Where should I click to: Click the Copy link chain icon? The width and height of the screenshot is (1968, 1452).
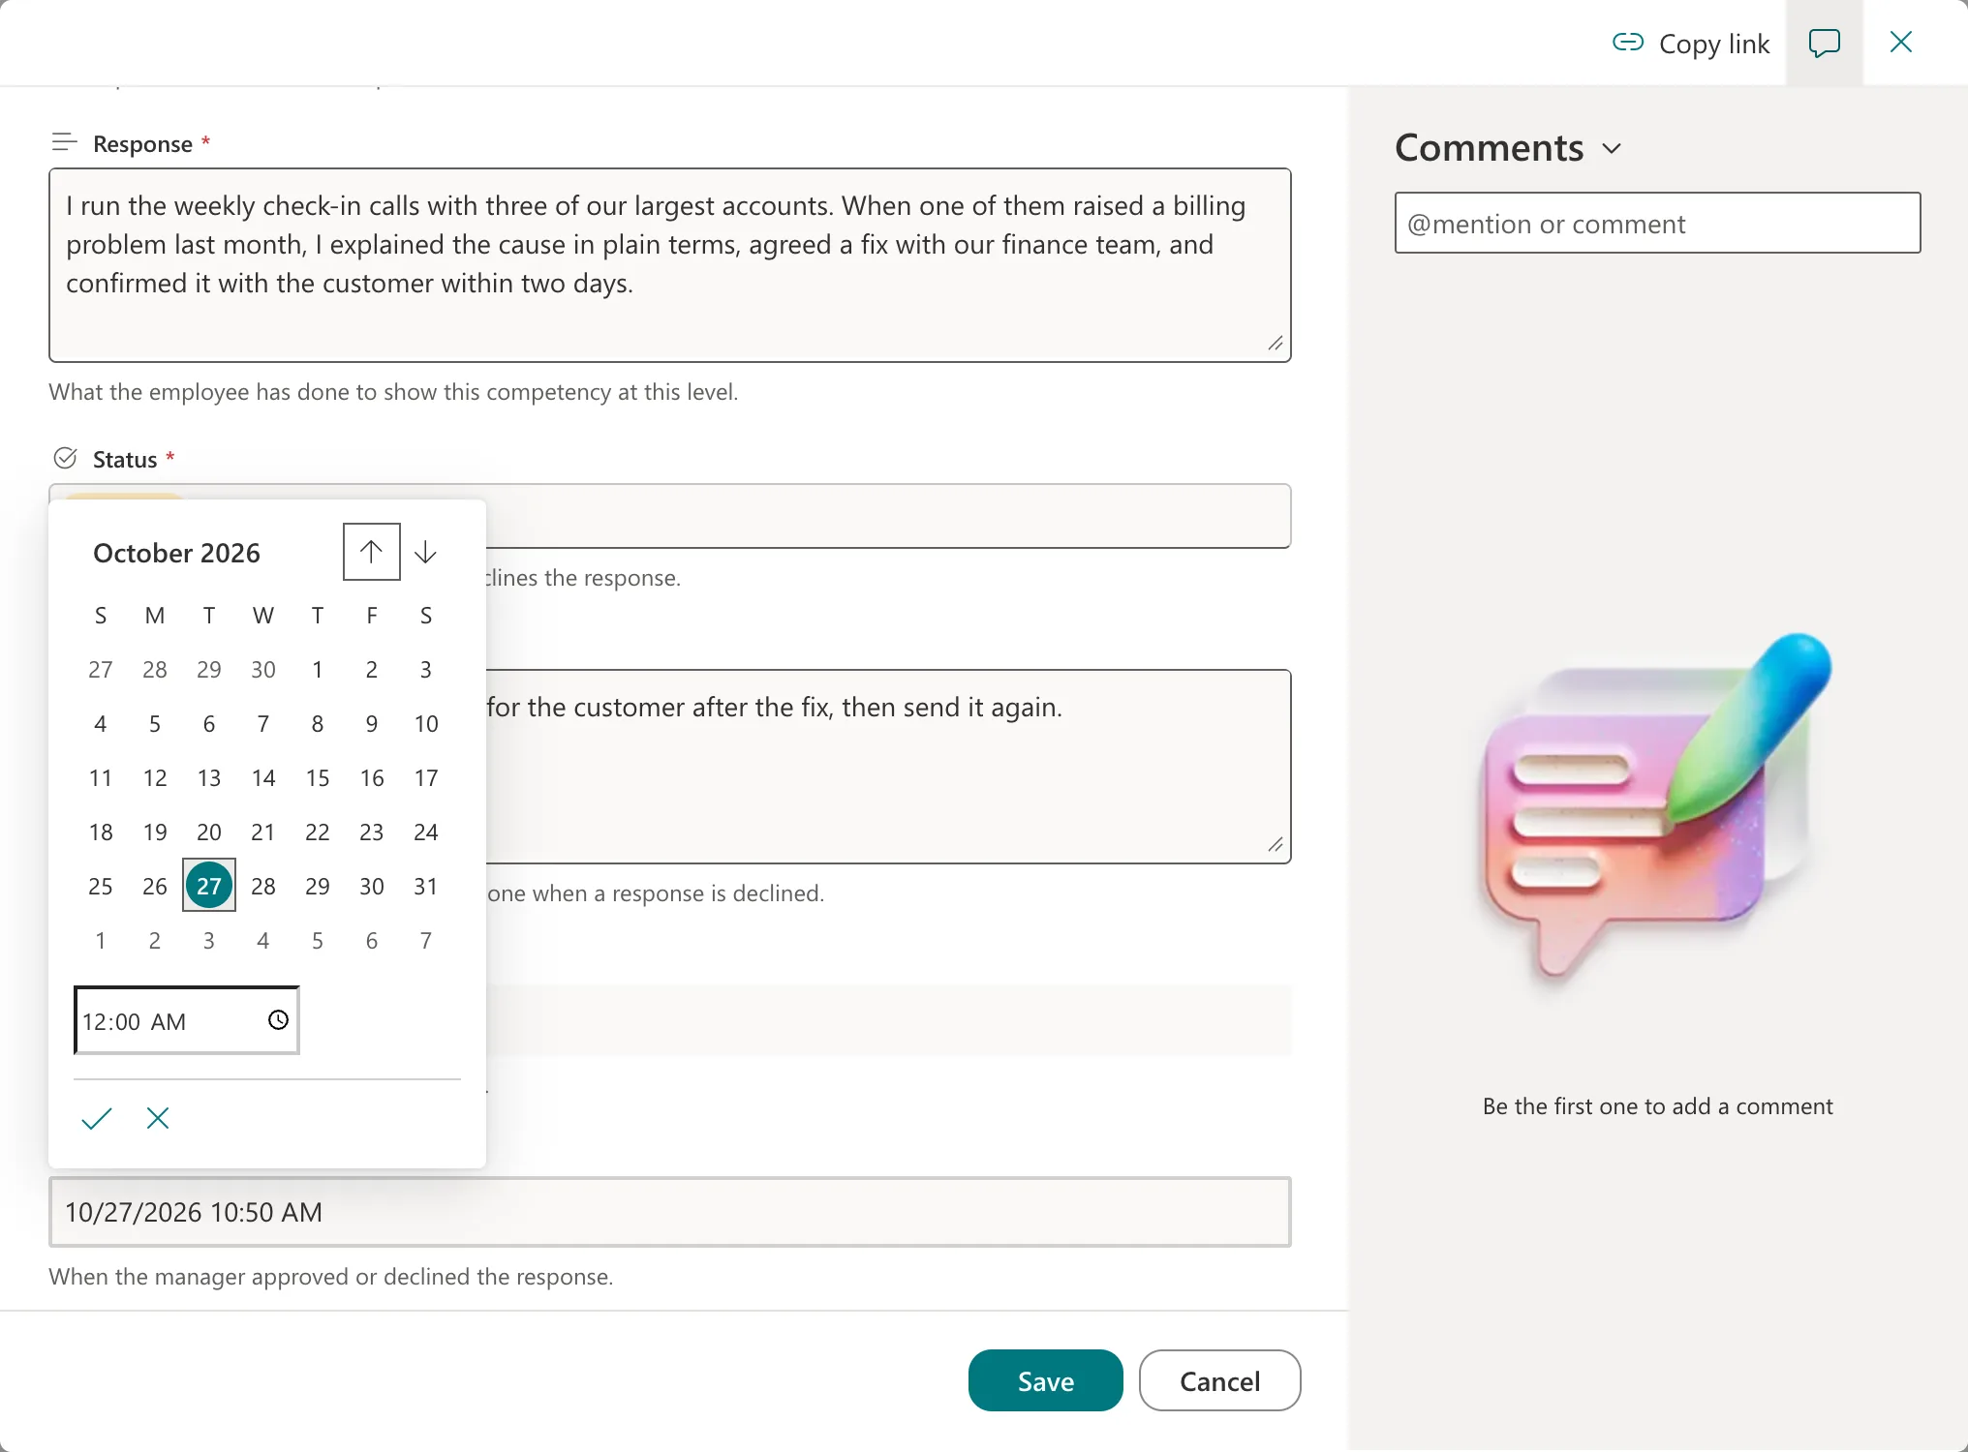pyautogui.click(x=1627, y=43)
